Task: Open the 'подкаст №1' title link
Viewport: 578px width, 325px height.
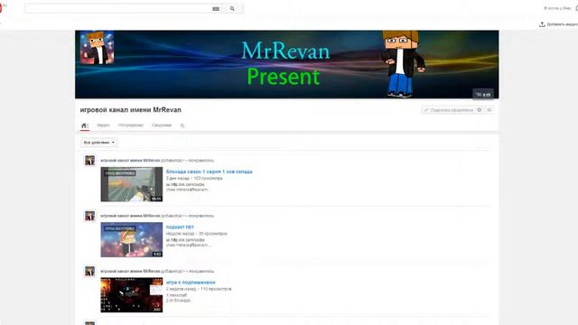Action: click(180, 227)
